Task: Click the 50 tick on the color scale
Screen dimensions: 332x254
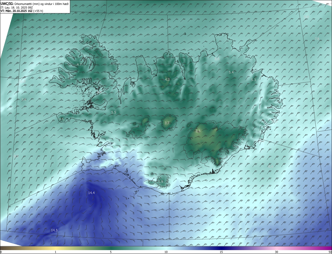Action: pyautogui.click(x=330, y=252)
